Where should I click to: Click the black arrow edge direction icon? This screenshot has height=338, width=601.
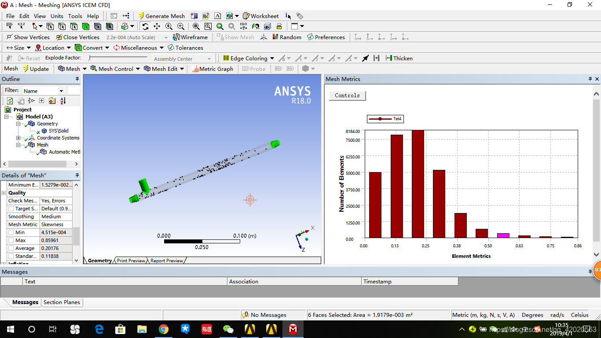pos(365,58)
